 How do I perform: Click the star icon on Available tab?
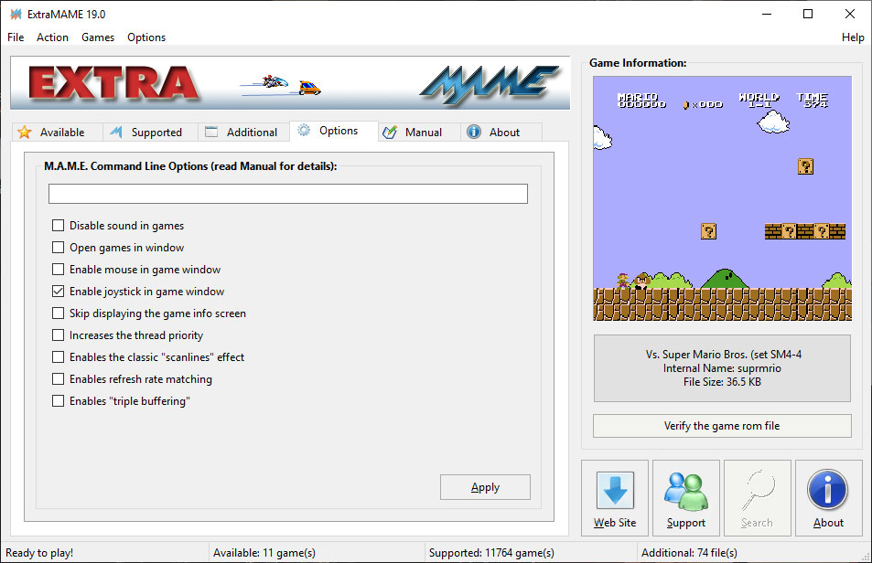[x=25, y=133]
